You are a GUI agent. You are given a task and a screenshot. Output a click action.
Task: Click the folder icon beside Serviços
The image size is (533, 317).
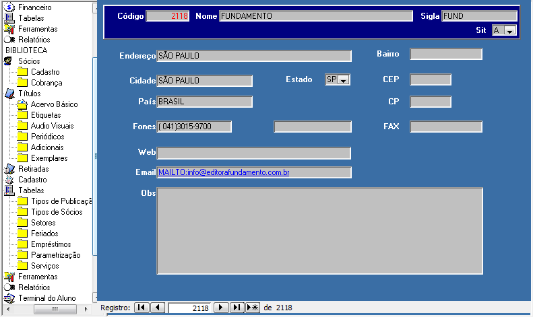[22, 266]
